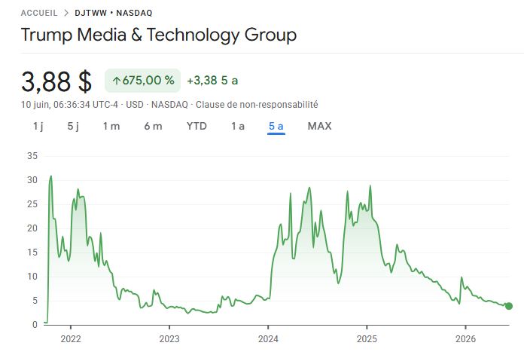
Task: Click the ACCUEIL breadcrumb link
Action: click(x=39, y=13)
